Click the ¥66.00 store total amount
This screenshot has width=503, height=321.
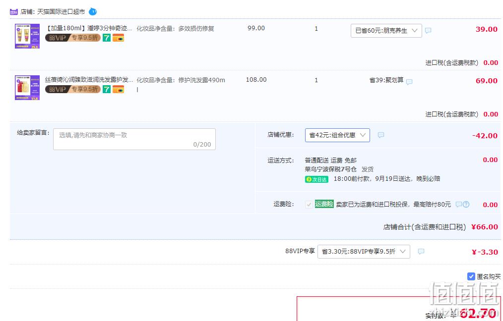tap(484, 227)
